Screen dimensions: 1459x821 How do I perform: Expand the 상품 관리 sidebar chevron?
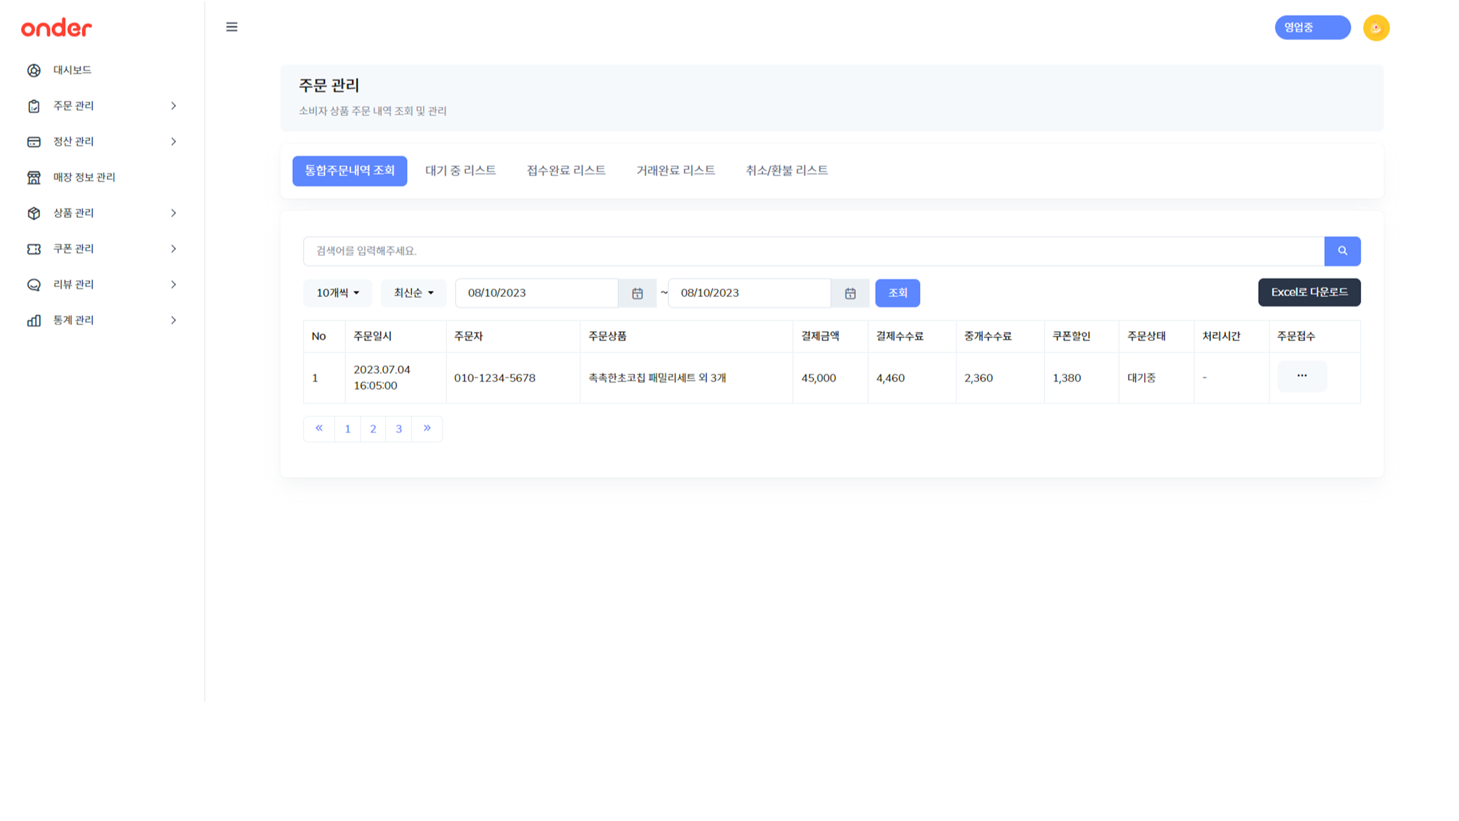tap(173, 213)
